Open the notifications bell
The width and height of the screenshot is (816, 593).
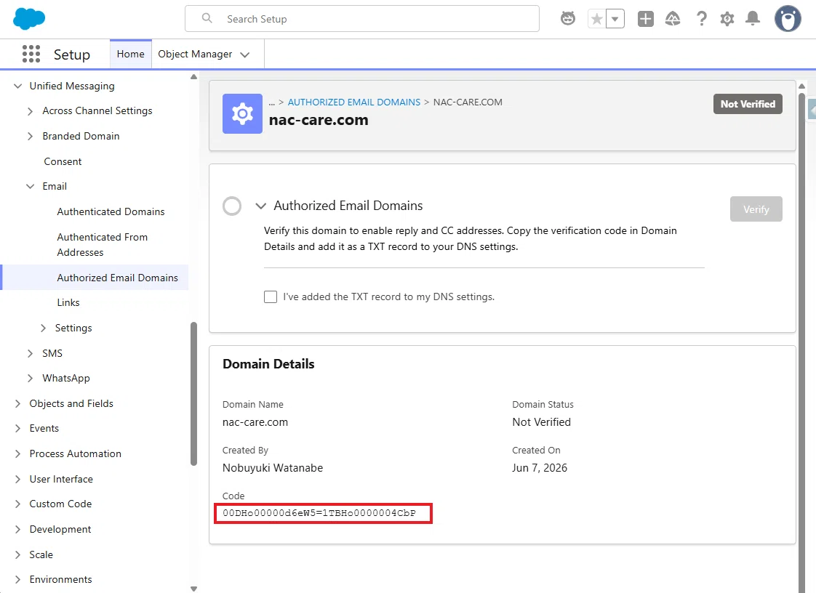pyautogui.click(x=753, y=19)
